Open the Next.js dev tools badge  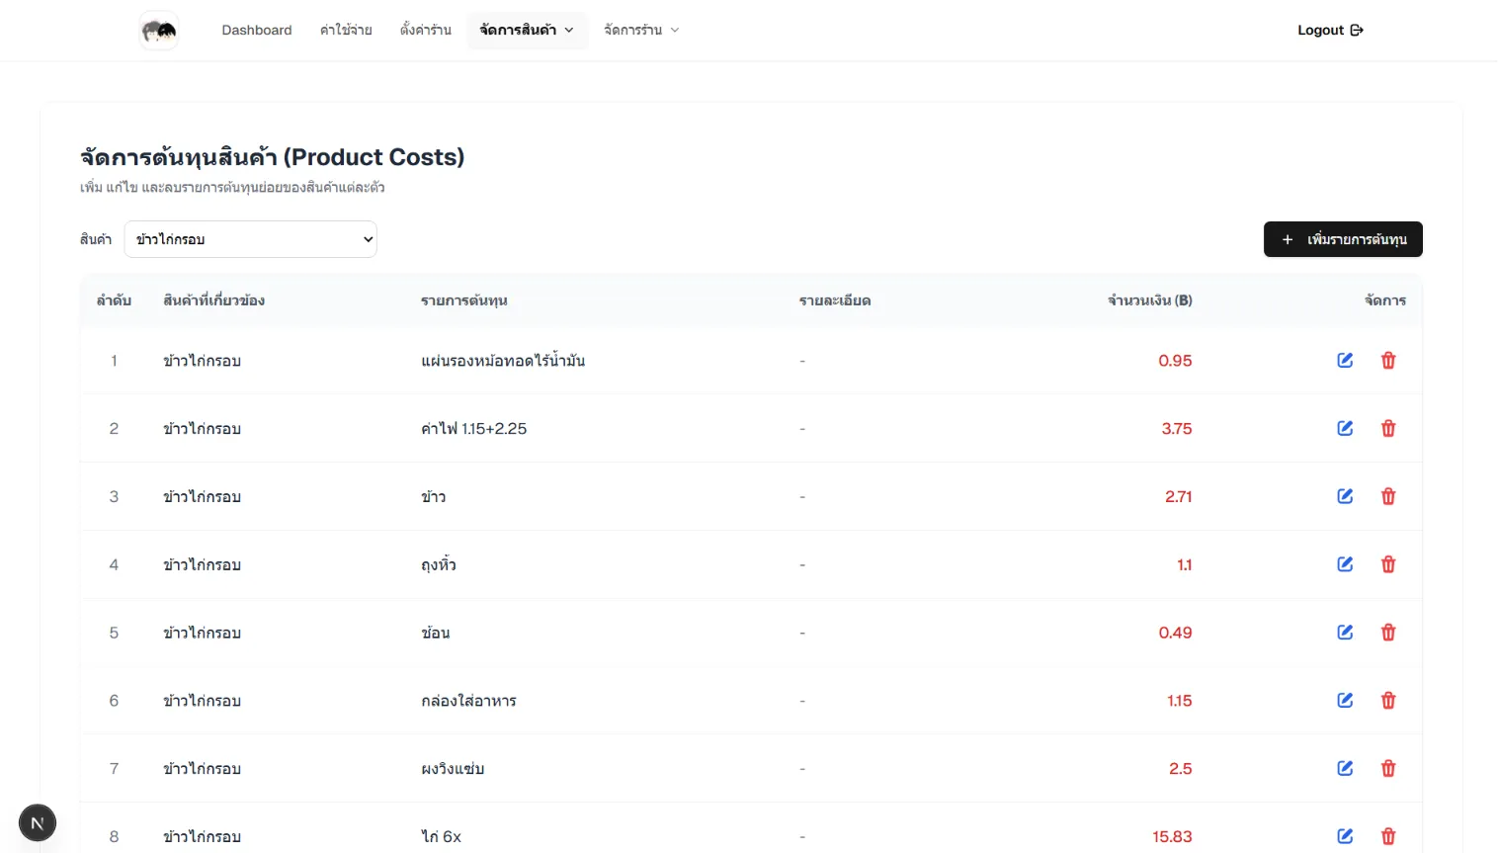click(x=38, y=822)
